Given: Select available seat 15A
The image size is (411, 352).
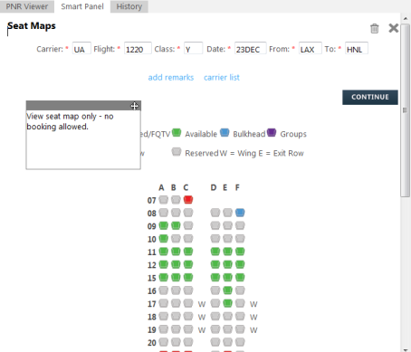Looking at the screenshot, I should click(163, 277).
